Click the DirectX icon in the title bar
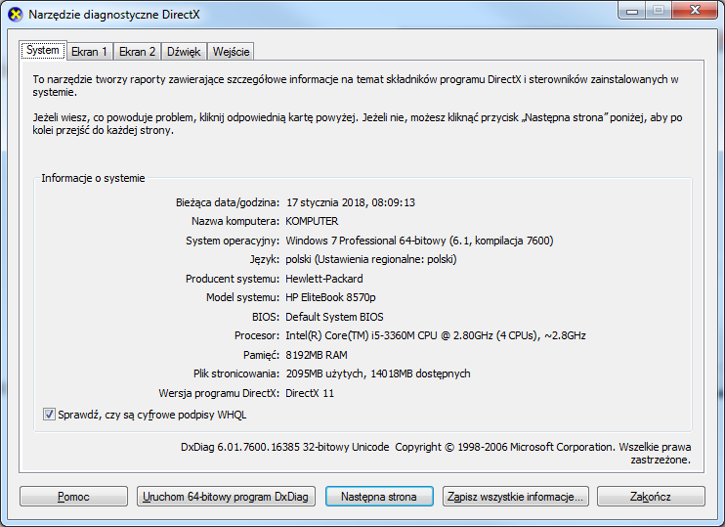725x527 pixels. [16, 14]
